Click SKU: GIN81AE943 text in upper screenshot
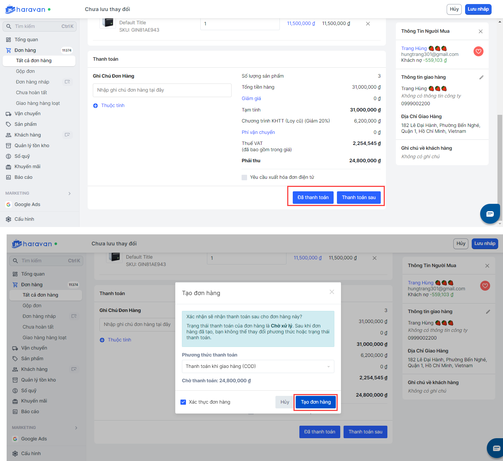 click(x=139, y=30)
